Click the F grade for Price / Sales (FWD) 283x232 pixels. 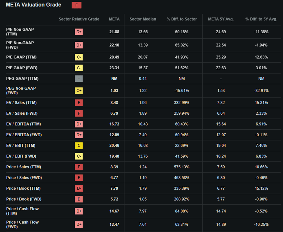tap(79, 178)
